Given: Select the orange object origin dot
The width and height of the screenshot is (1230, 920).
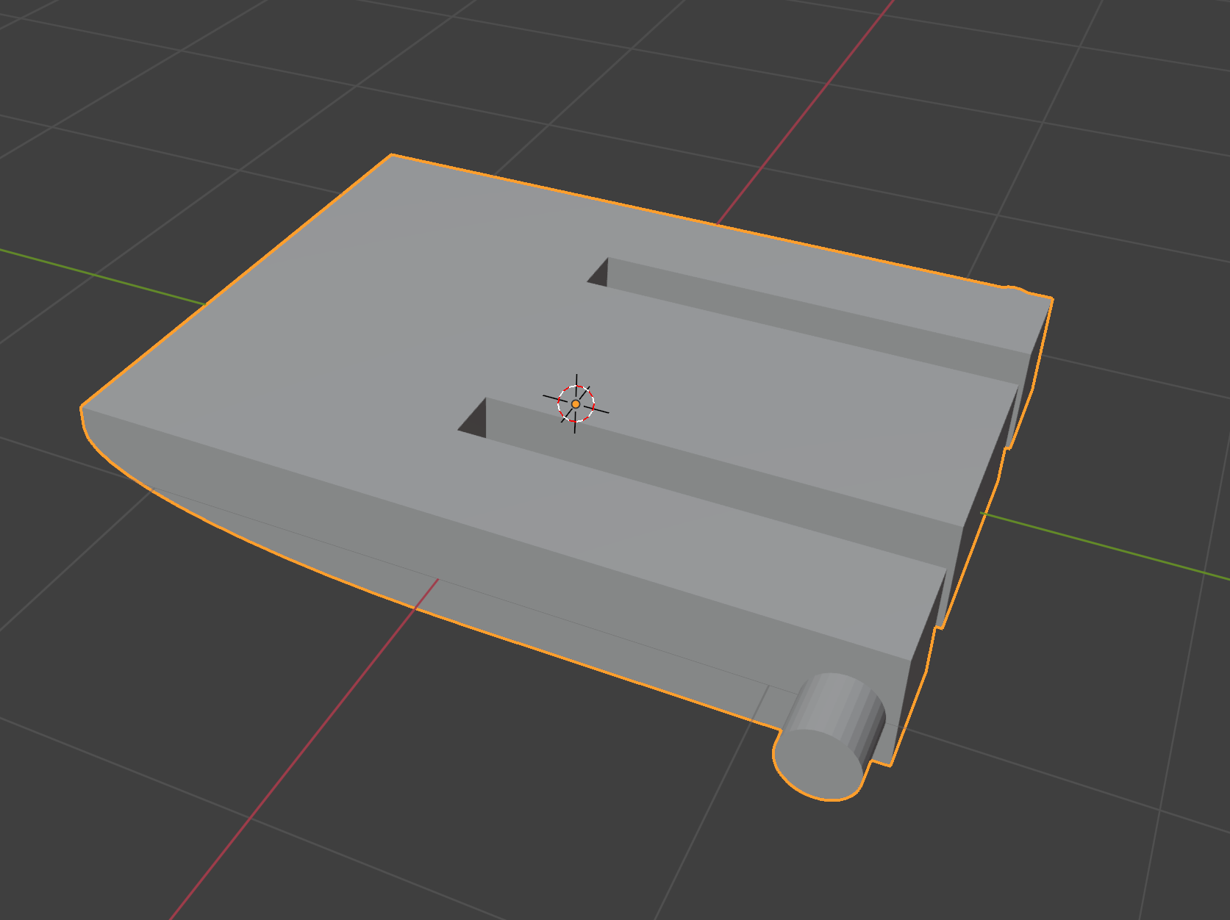Looking at the screenshot, I should pyautogui.click(x=576, y=404).
